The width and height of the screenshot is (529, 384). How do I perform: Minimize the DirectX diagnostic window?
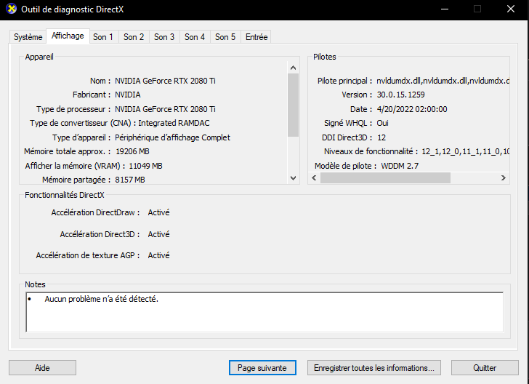tap(445, 9)
